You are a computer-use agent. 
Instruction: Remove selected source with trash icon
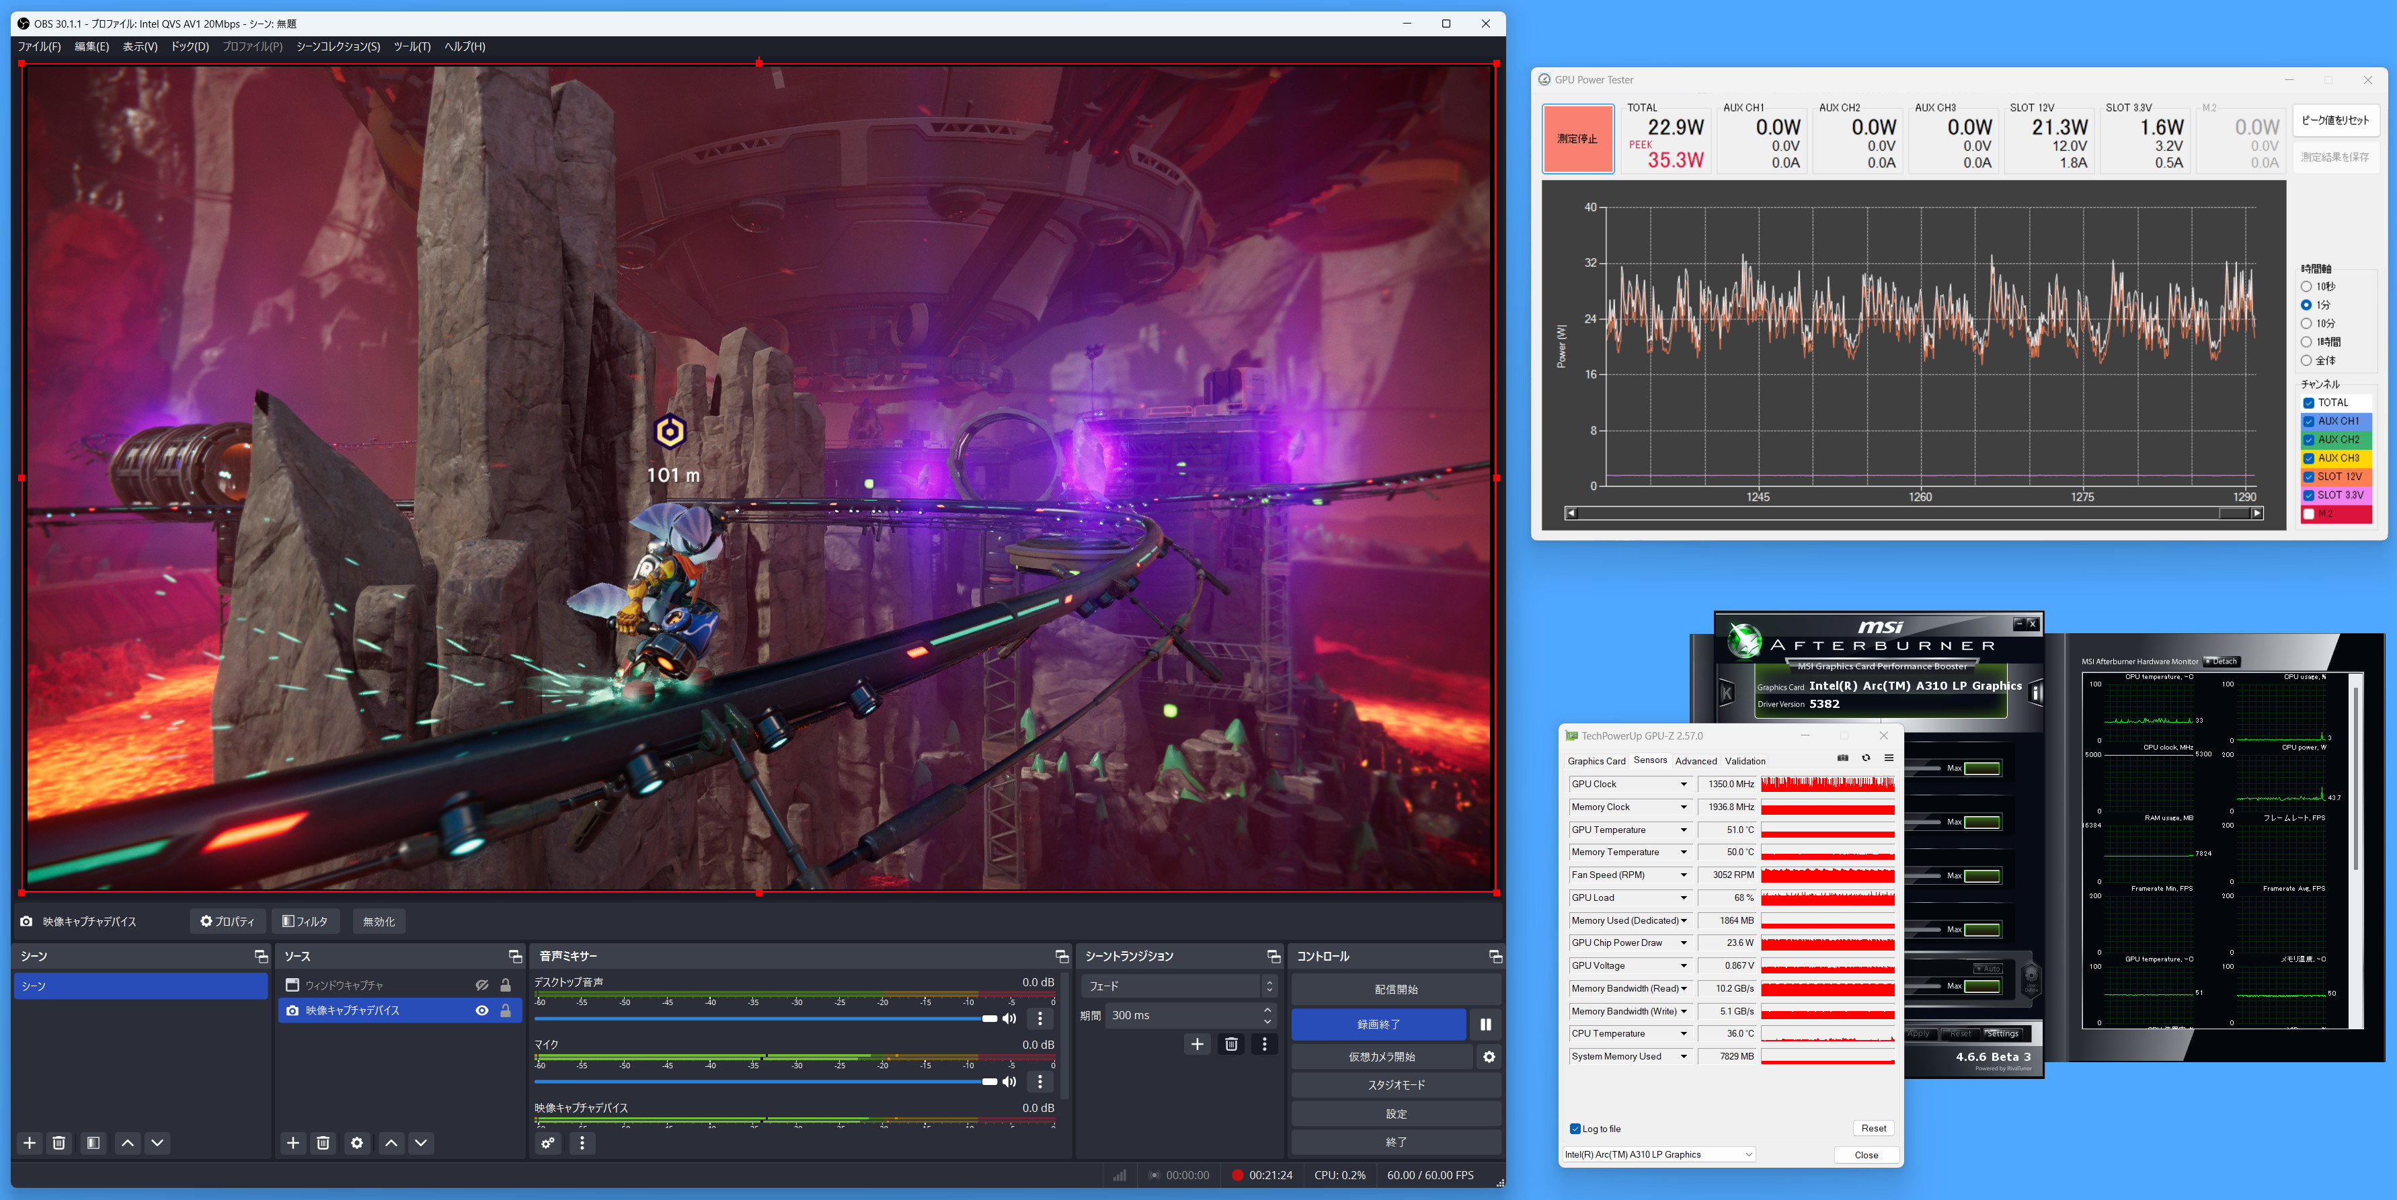(x=323, y=1144)
